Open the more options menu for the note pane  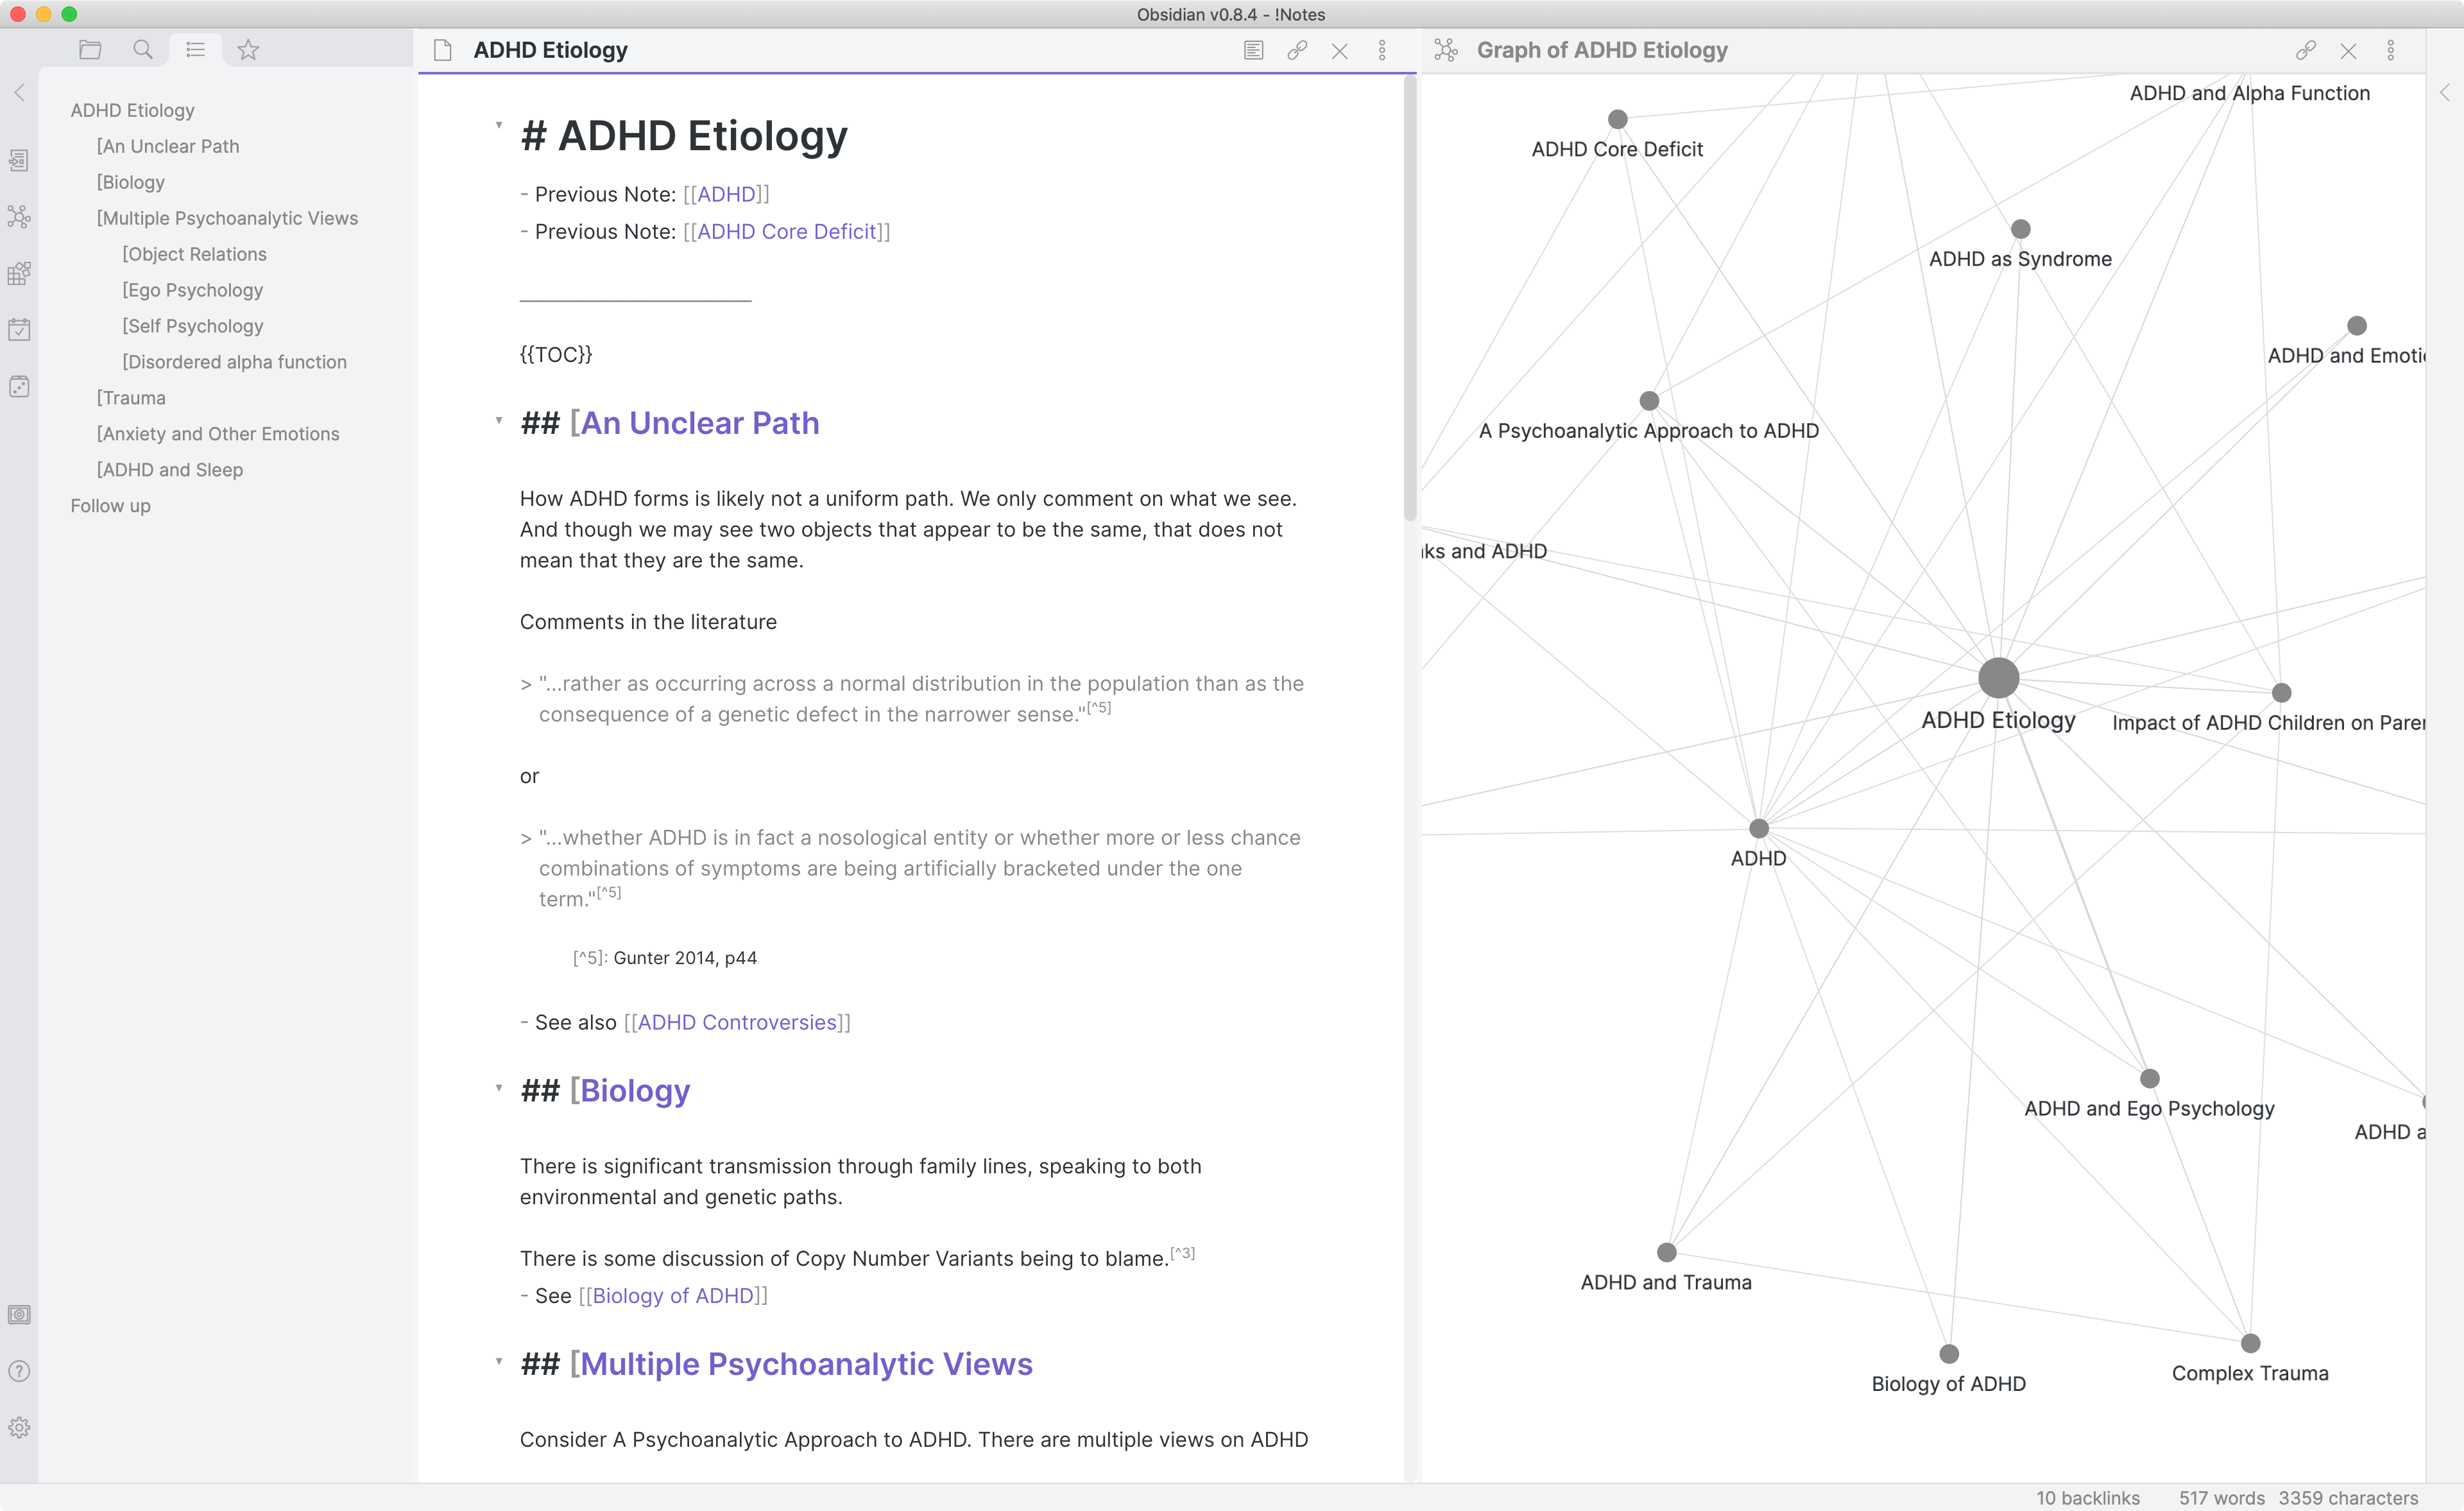[x=1383, y=50]
